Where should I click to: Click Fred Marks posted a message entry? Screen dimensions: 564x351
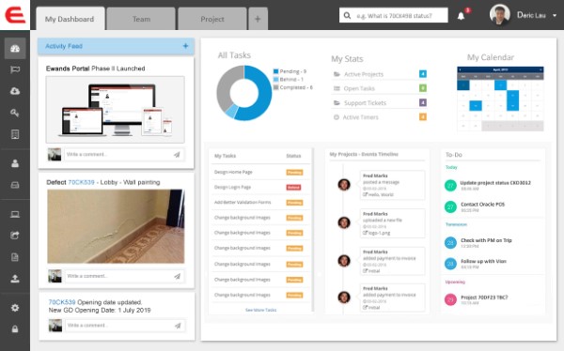[x=392, y=185]
